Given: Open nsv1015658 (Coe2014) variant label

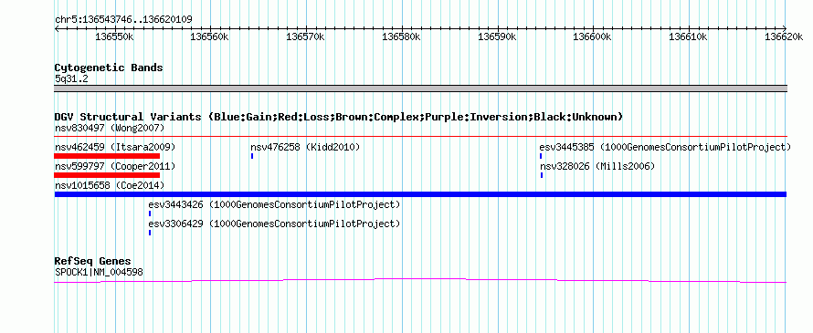Looking at the screenshot, I should (x=110, y=185).
